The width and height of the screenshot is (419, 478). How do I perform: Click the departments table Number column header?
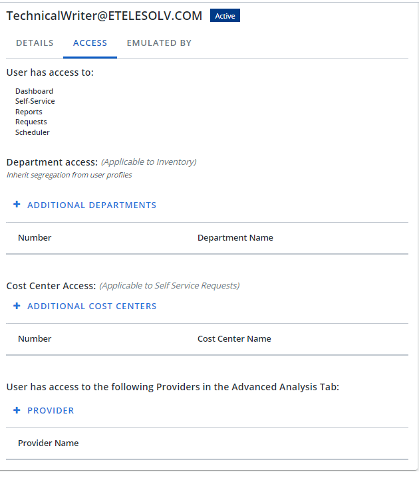pyautogui.click(x=35, y=238)
